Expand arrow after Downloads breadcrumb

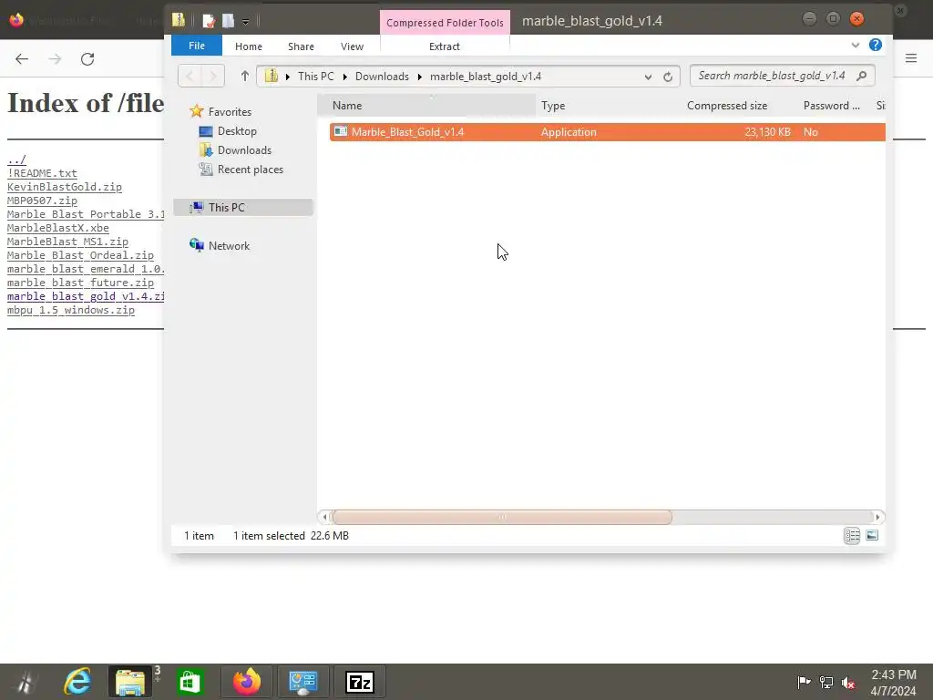[419, 77]
